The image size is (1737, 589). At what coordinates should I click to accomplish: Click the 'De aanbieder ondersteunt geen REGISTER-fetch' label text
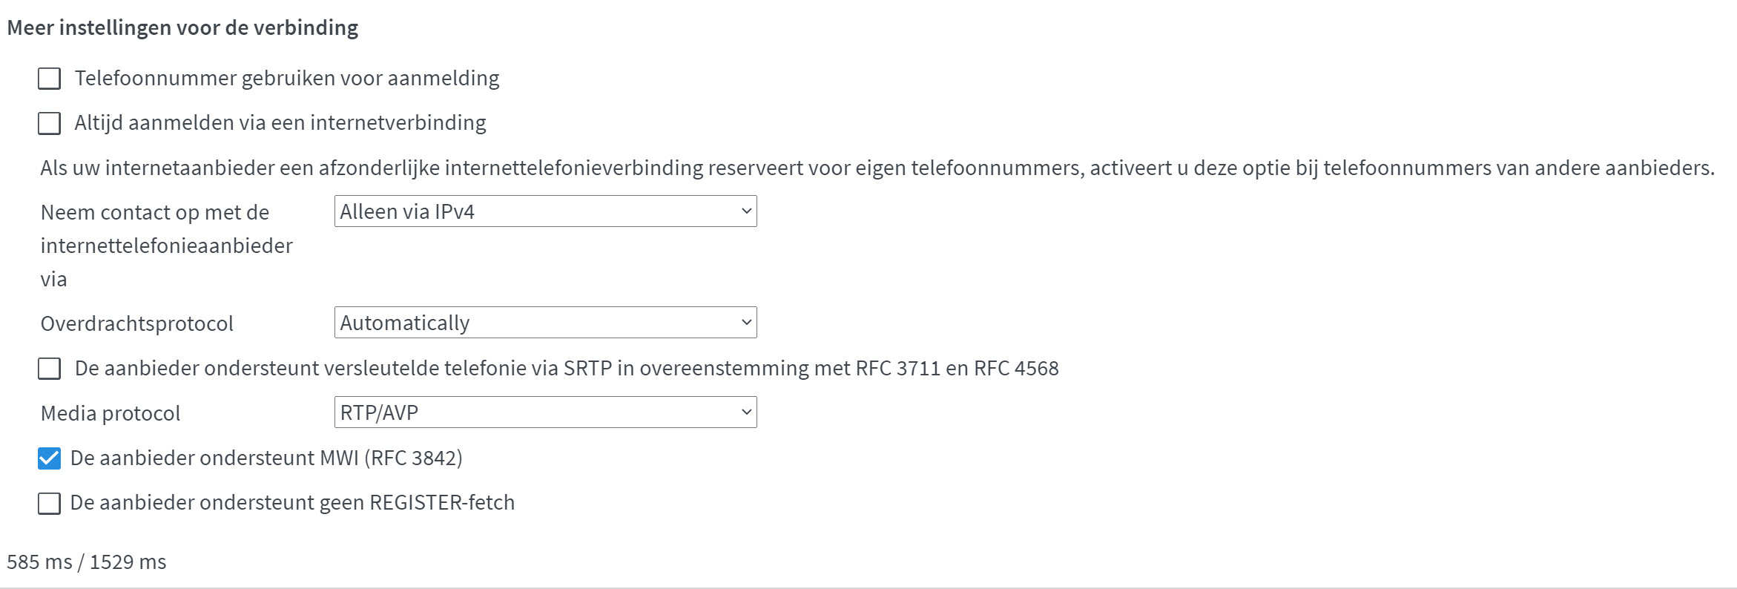(292, 503)
